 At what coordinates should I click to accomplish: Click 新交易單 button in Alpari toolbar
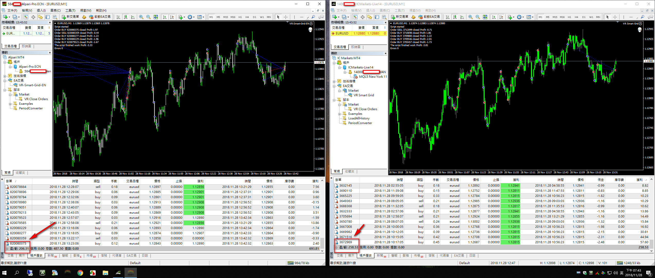(70, 17)
